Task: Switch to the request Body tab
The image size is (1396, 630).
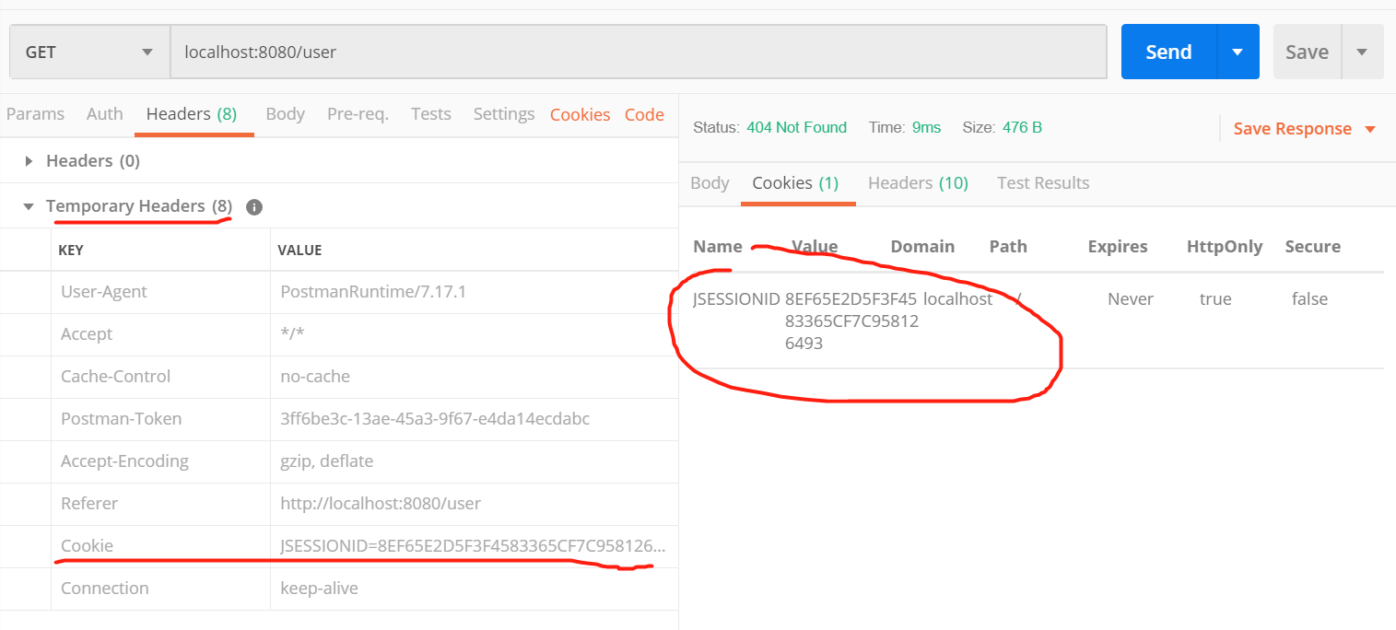Action: pos(285,114)
